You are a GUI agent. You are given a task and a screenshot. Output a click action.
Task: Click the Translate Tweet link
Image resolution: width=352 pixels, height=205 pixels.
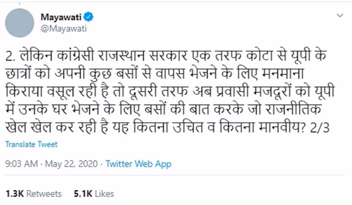(32, 144)
